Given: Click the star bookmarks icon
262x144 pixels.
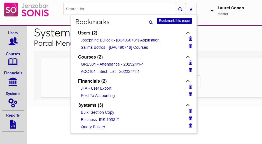Looking at the screenshot, I should pos(191,9).
